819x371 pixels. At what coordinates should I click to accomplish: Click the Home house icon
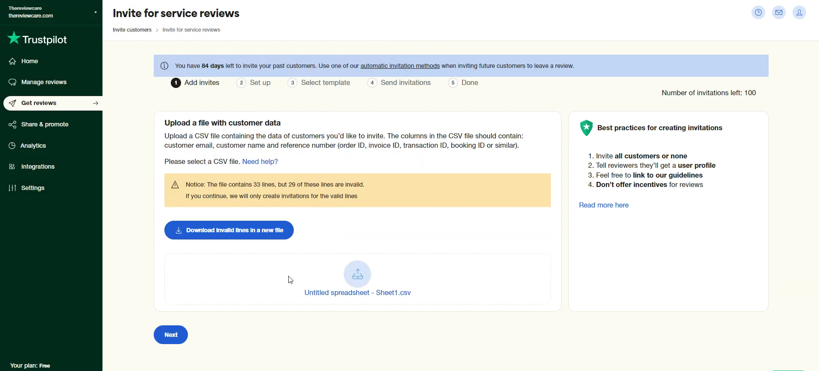12,61
